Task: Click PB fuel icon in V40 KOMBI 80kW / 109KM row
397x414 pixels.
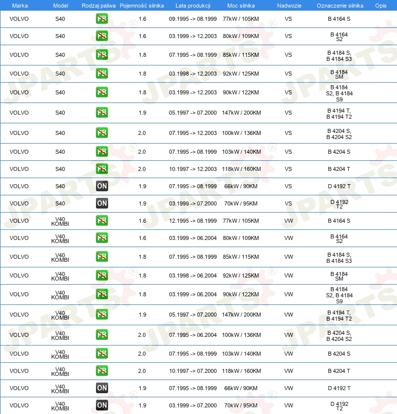Action: pos(102,238)
